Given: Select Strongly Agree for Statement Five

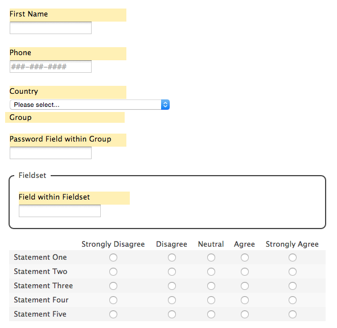Looking at the screenshot, I should pyautogui.click(x=293, y=314).
